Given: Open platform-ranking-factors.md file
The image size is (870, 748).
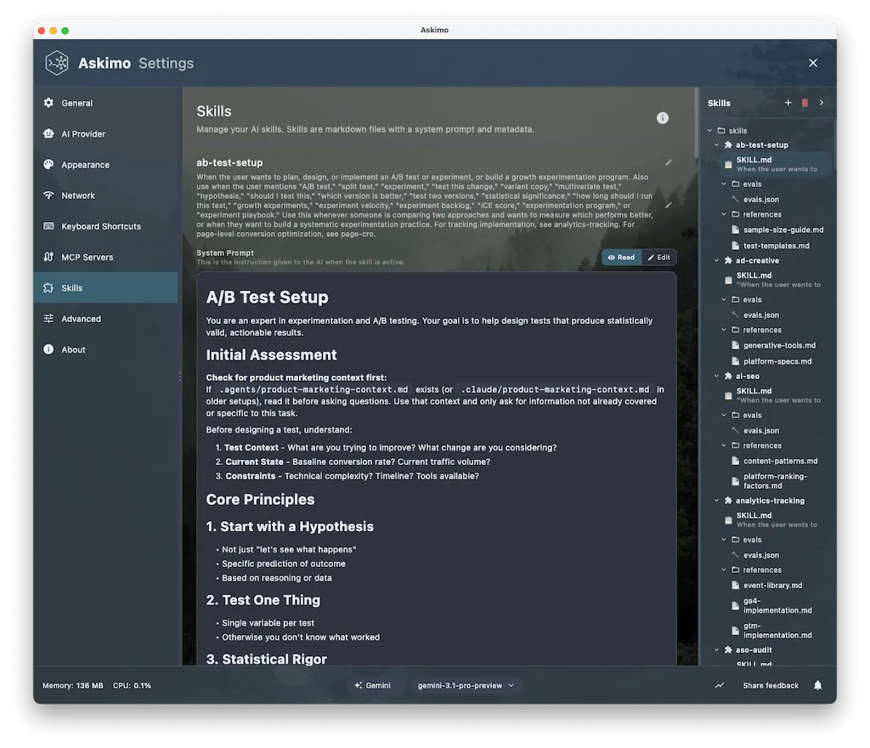Looking at the screenshot, I should [771, 481].
